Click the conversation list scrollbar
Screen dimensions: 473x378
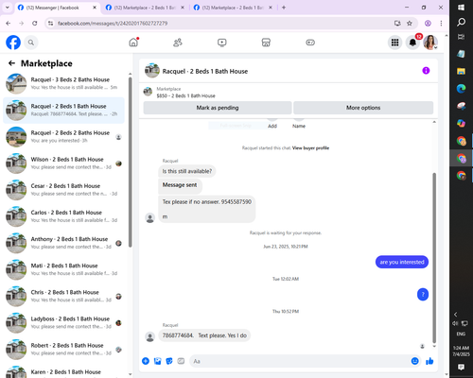click(x=130, y=163)
